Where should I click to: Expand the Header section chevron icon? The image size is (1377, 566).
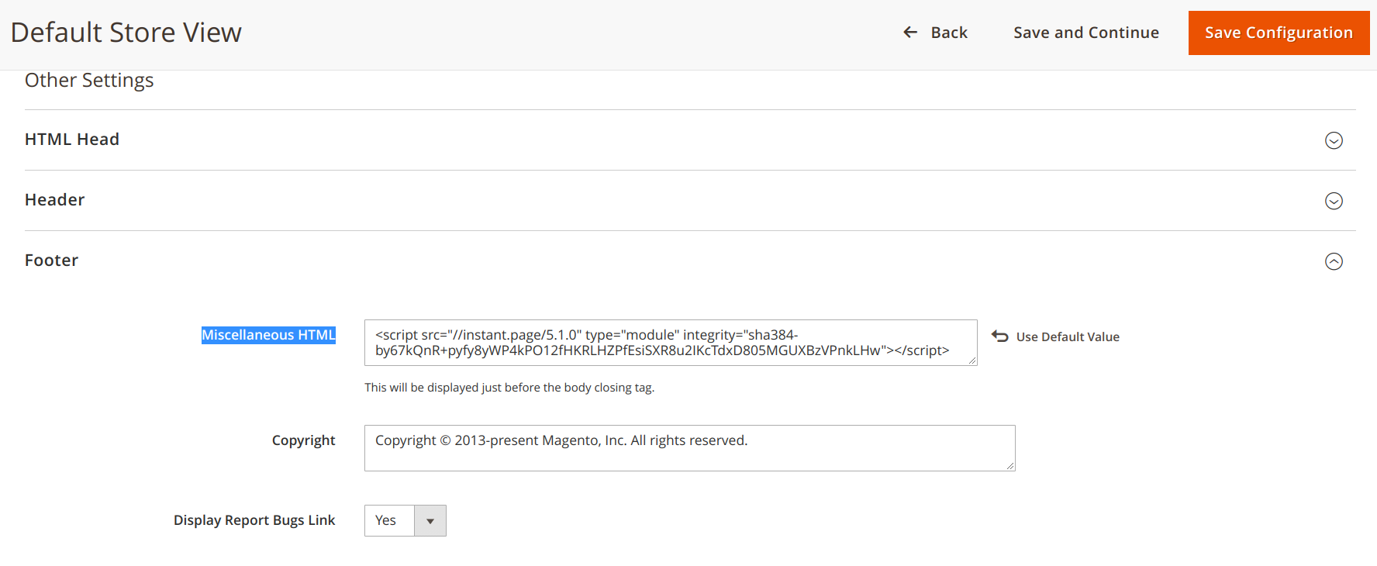tap(1334, 201)
